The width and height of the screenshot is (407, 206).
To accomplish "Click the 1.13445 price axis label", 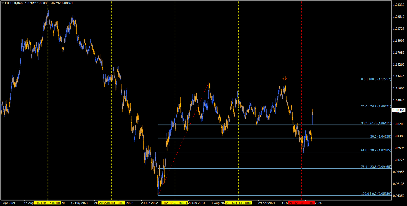I will tap(399, 77).
